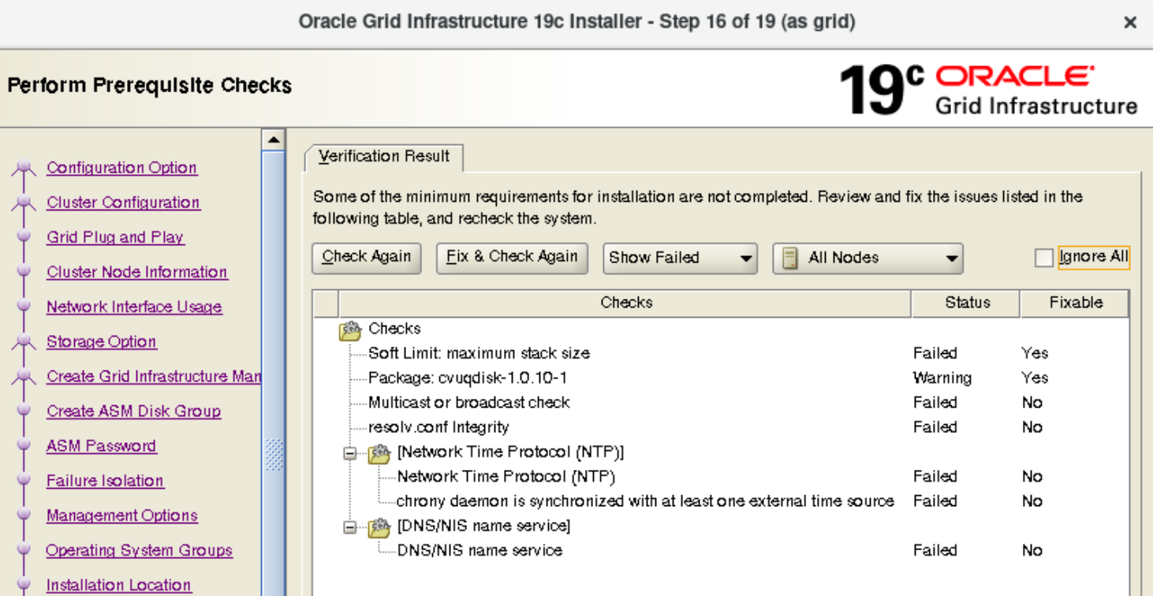
Task: Go to the Cluster Configuration step
Action: click(x=123, y=203)
